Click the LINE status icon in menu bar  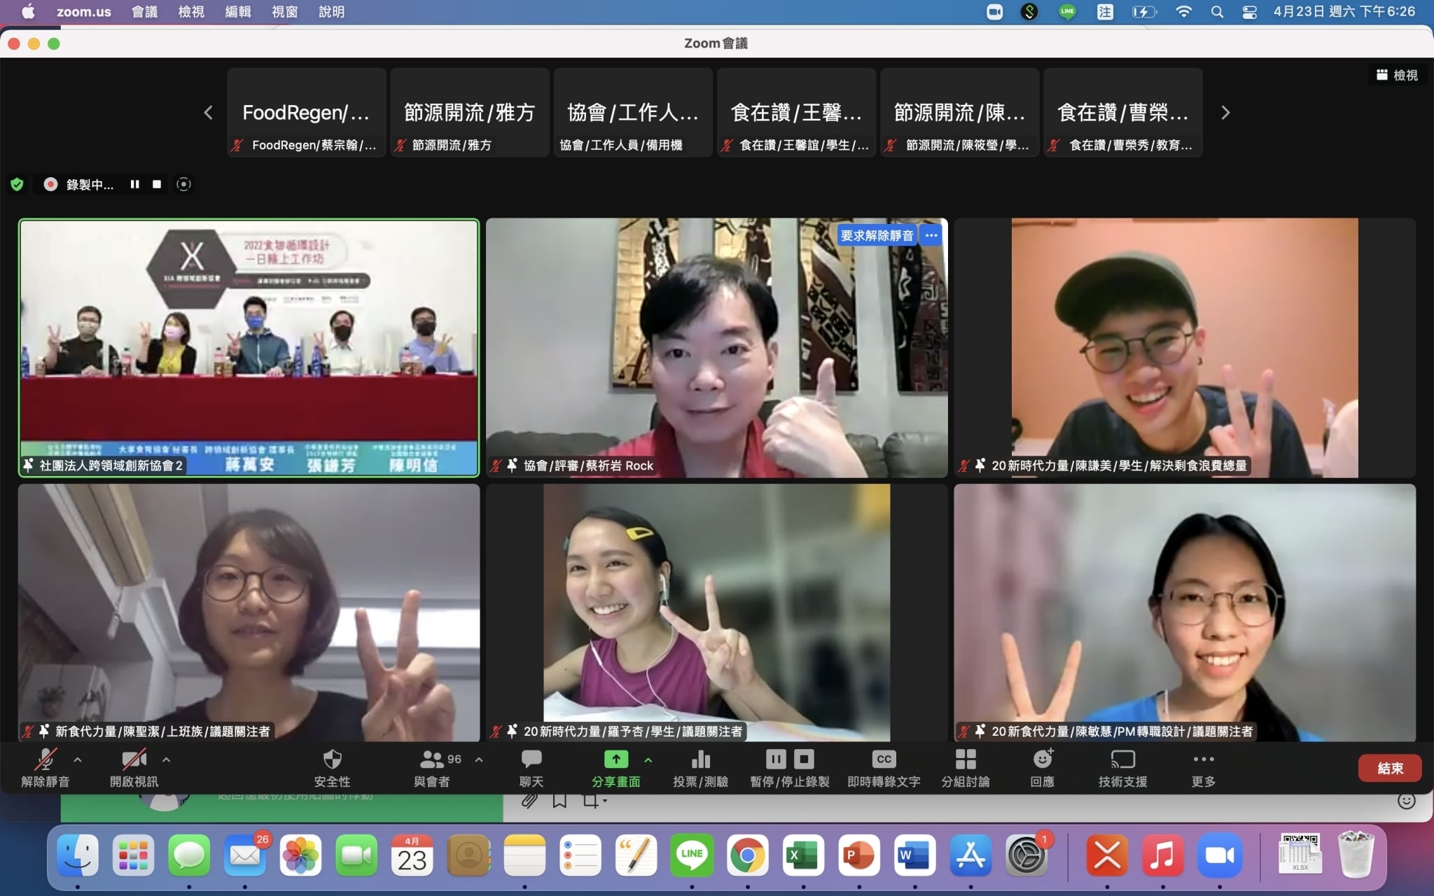[1067, 12]
